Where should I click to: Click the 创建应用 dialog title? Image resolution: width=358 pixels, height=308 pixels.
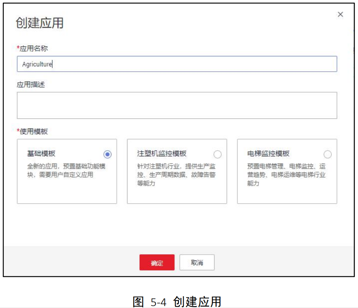click(39, 23)
